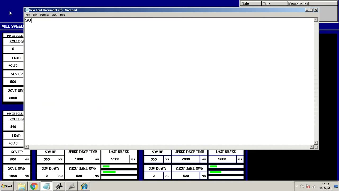Click the Message text column header
The height and width of the screenshot is (191, 339).
[313, 3]
